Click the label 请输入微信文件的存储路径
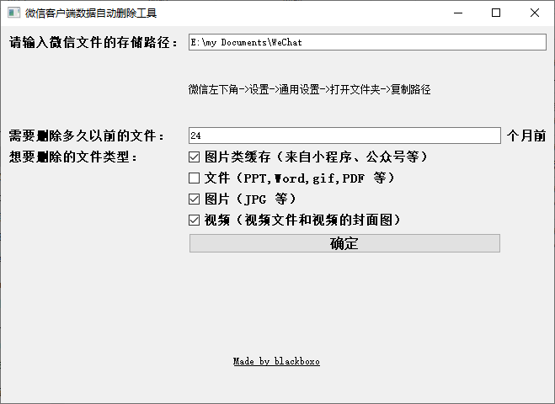This screenshot has width=555, height=404. 93,42
